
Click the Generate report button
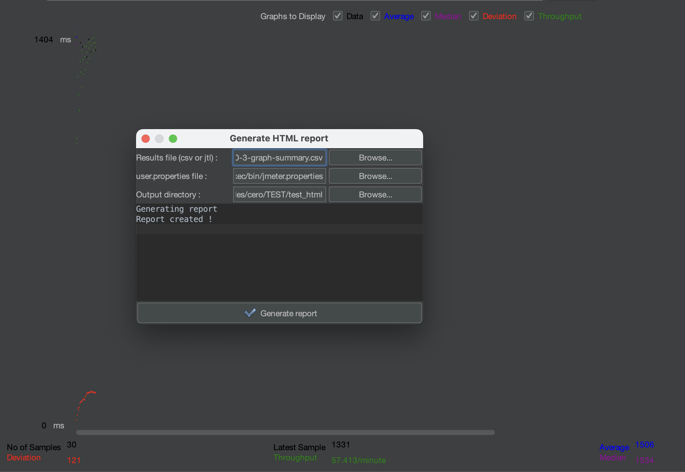tap(279, 313)
